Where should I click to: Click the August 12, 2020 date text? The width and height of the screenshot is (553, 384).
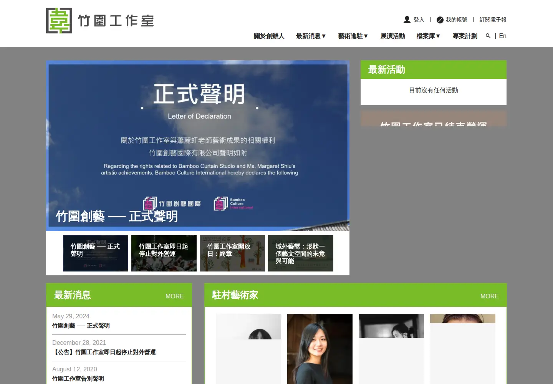75,369
